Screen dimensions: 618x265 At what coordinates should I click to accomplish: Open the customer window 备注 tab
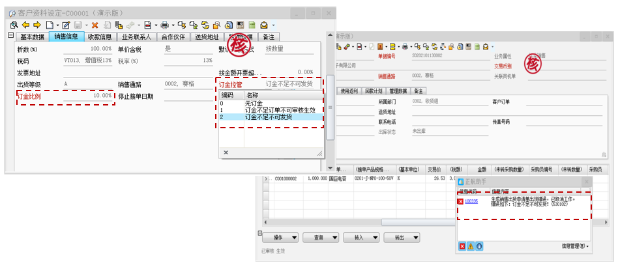click(269, 37)
